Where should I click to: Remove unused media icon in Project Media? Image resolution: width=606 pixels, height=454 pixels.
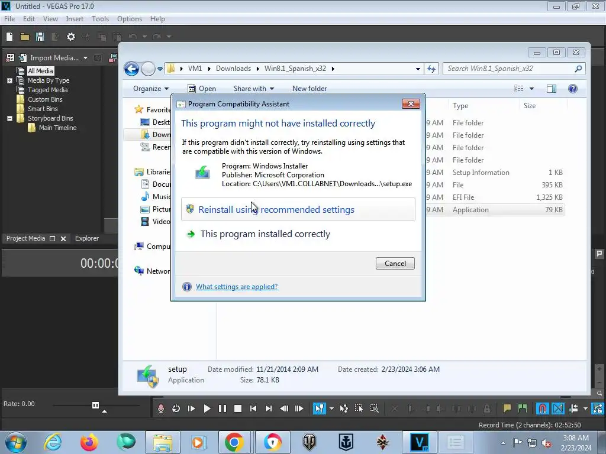coord(11,57)
